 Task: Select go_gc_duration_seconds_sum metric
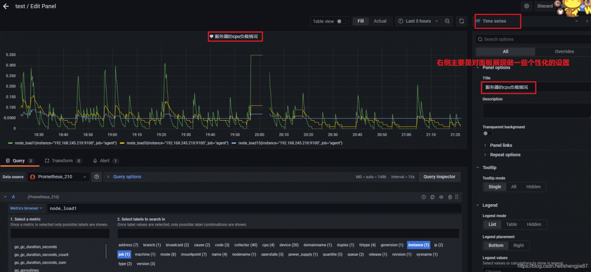point(40,262)
